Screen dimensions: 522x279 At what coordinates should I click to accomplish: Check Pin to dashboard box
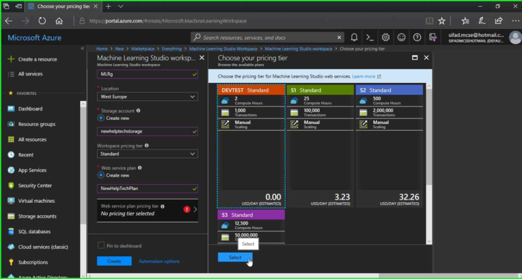point(101,245)
